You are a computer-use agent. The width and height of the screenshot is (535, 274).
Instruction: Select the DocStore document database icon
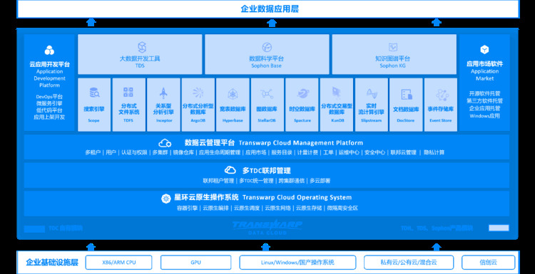pos(407,94)
